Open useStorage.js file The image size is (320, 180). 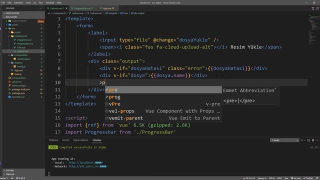(x=23, y=59)
